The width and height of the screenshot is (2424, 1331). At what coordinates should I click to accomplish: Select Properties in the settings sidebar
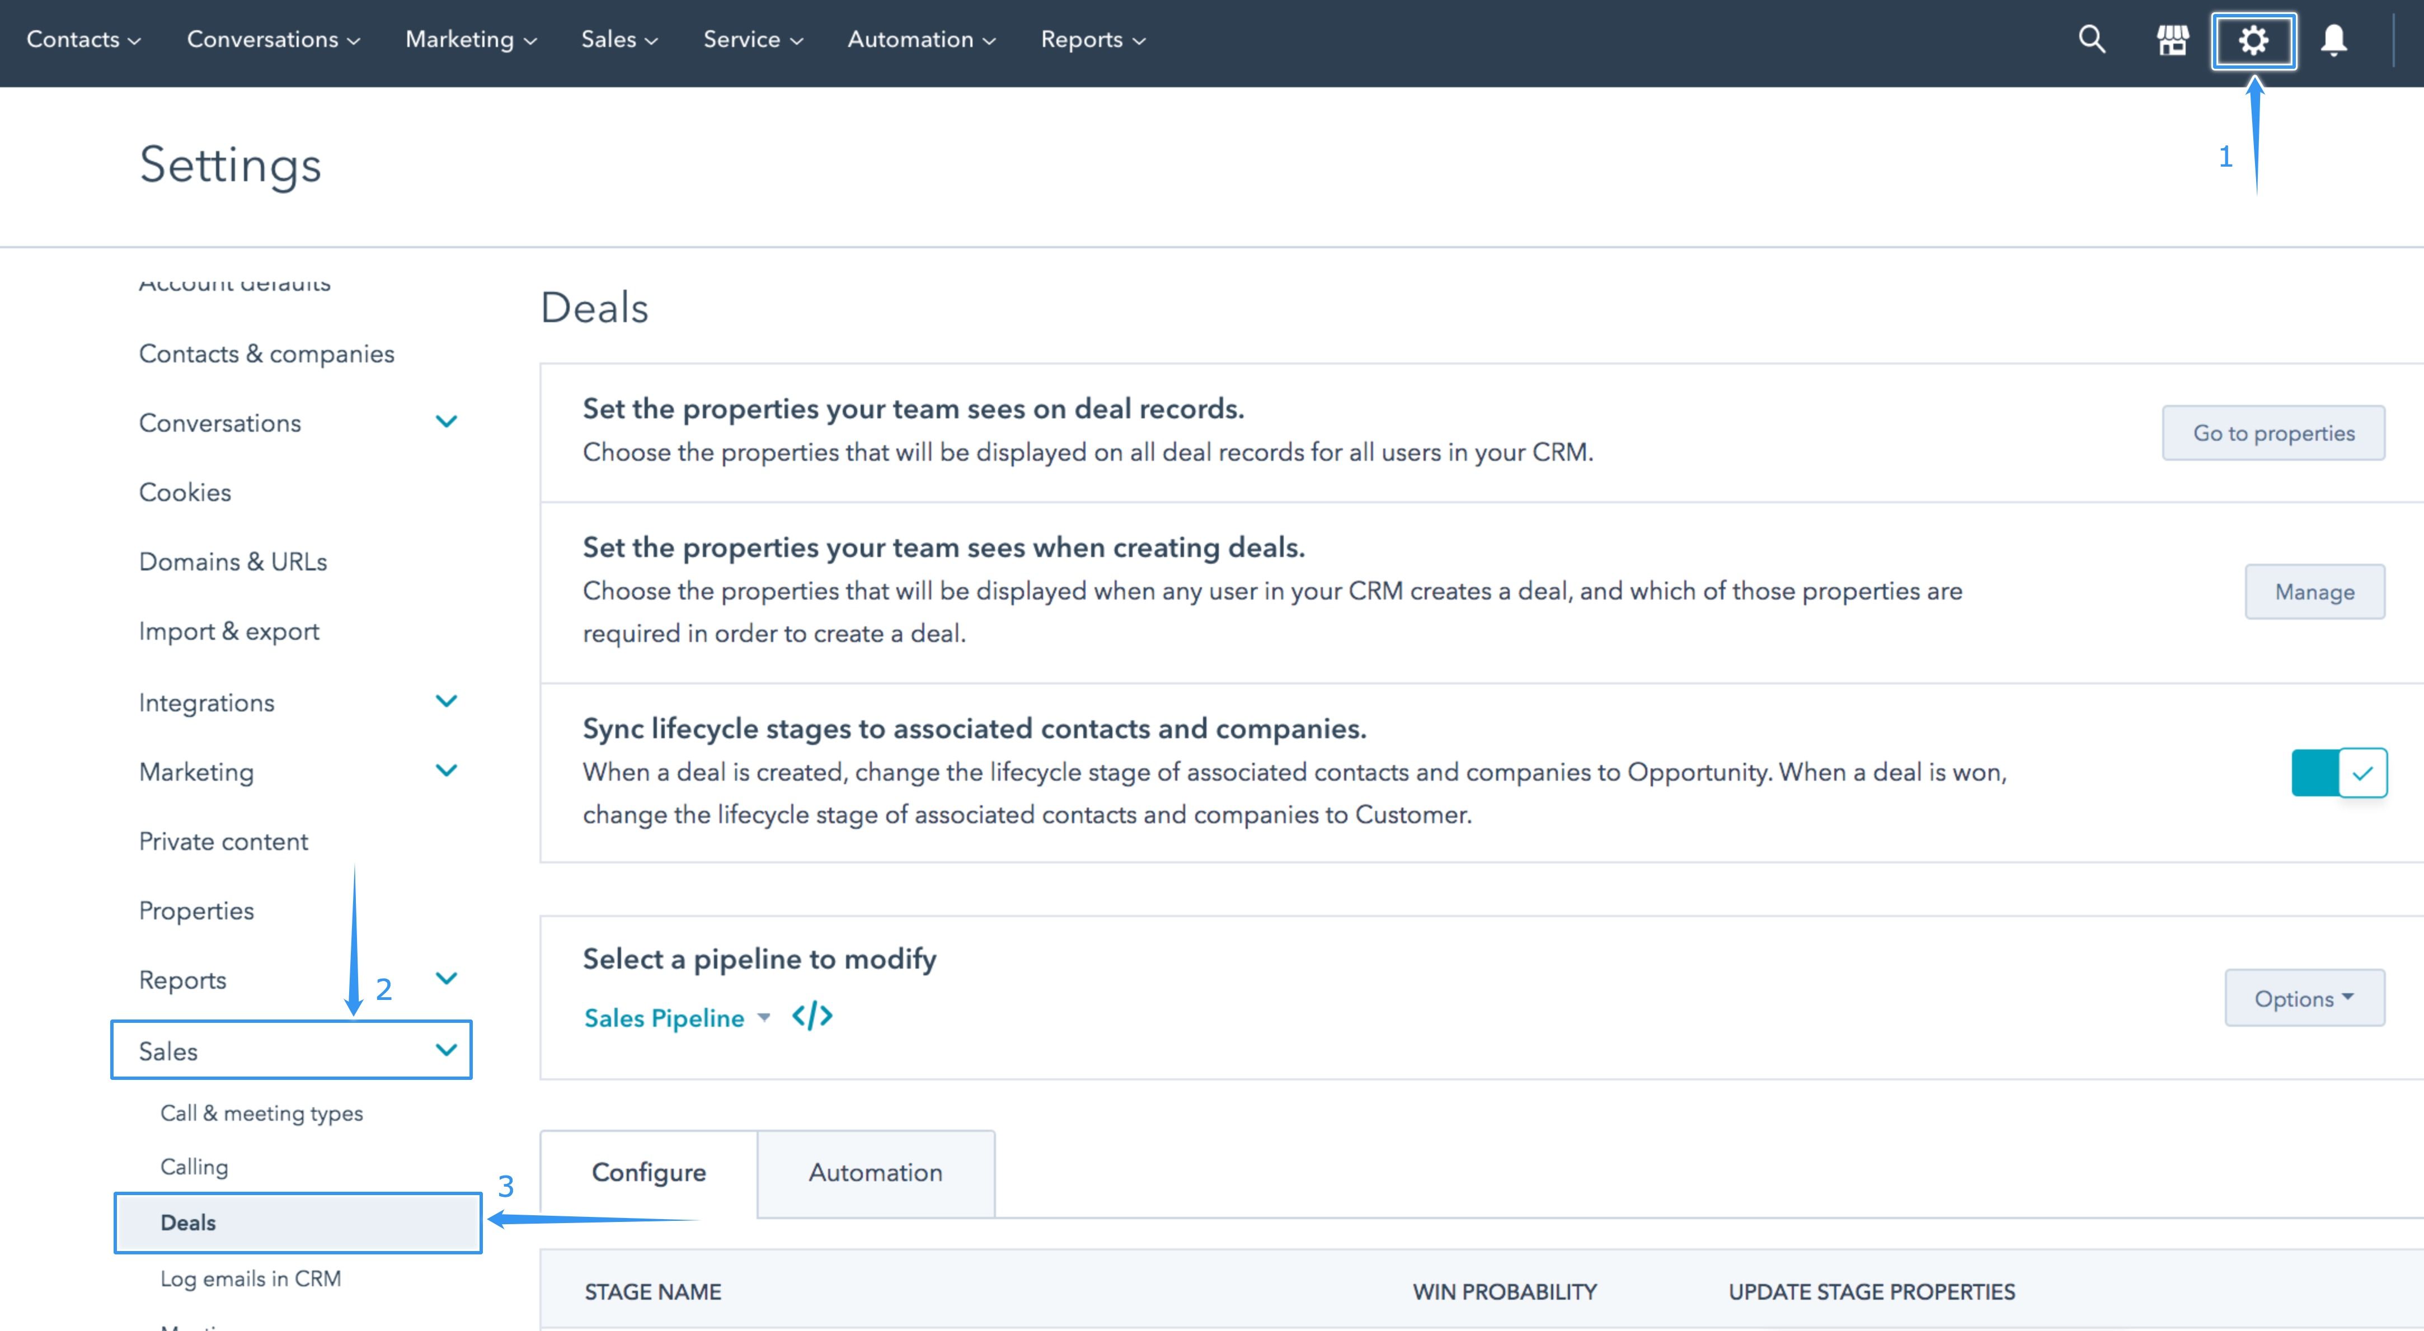pos(196,910)
